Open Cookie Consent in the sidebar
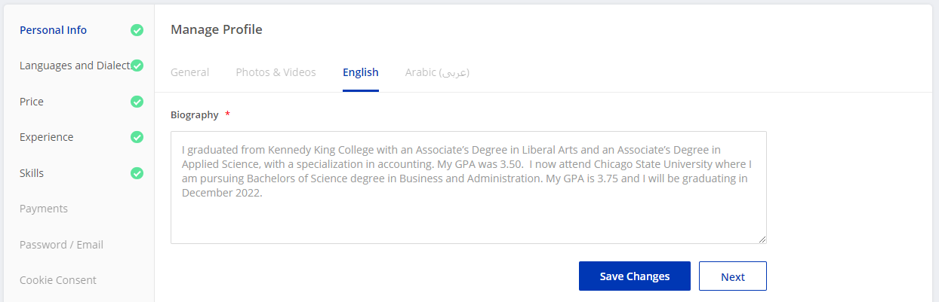The height and width of the screenshot is (302, 939). (58, 280)
